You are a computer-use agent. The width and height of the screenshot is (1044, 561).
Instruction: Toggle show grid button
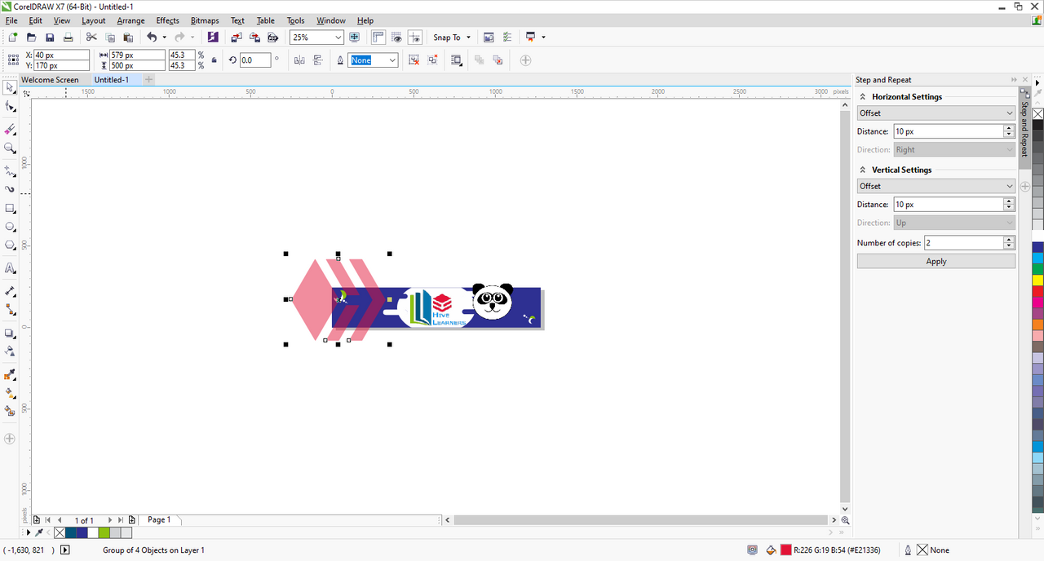(397, 38)
